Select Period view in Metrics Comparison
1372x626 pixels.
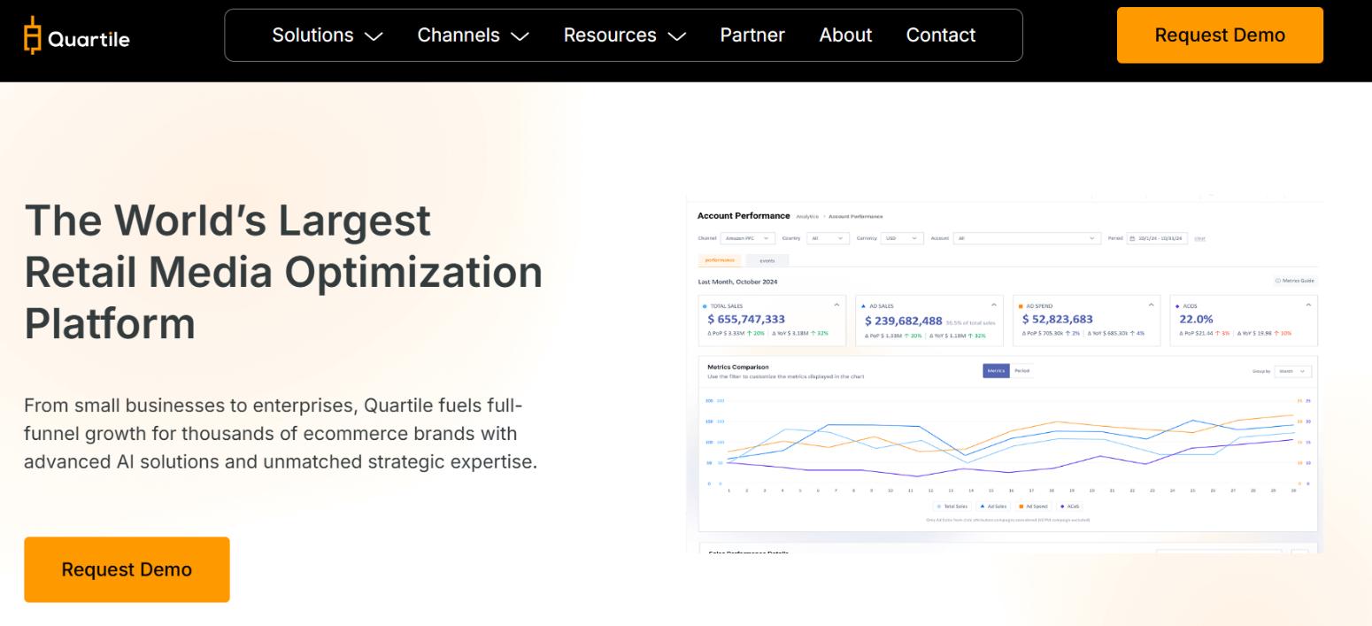[x=1021, y=371]
